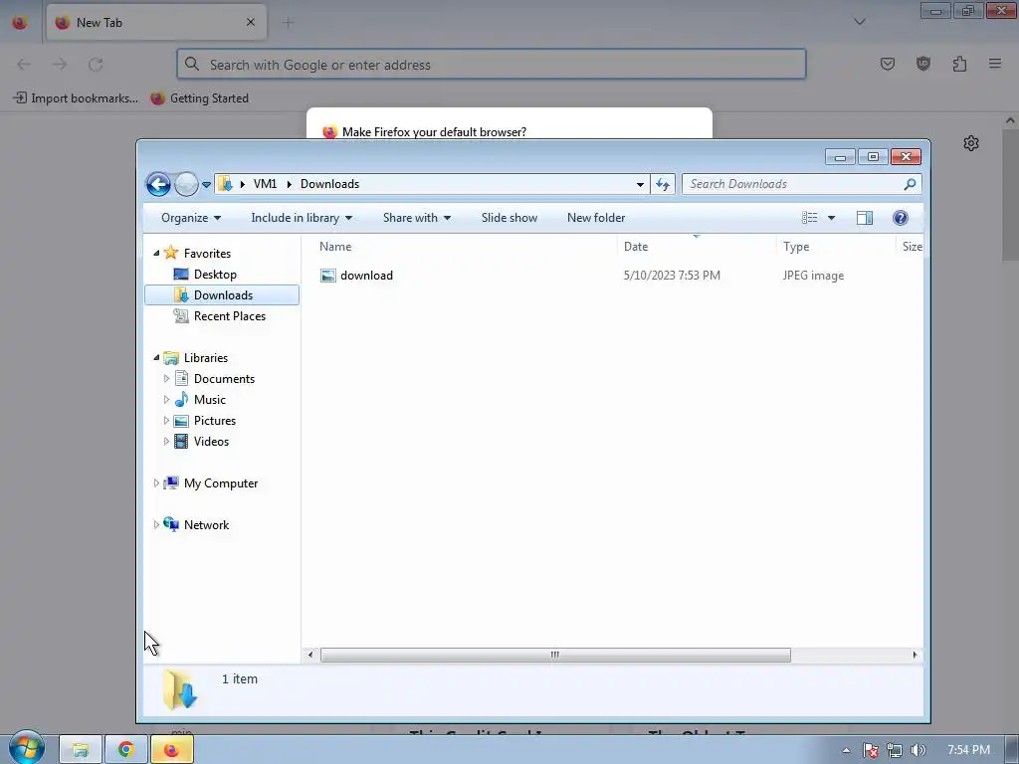Click the magnifier icon in Search Downloads
Screen dimensions: 1019x764
tap(910, 184)
